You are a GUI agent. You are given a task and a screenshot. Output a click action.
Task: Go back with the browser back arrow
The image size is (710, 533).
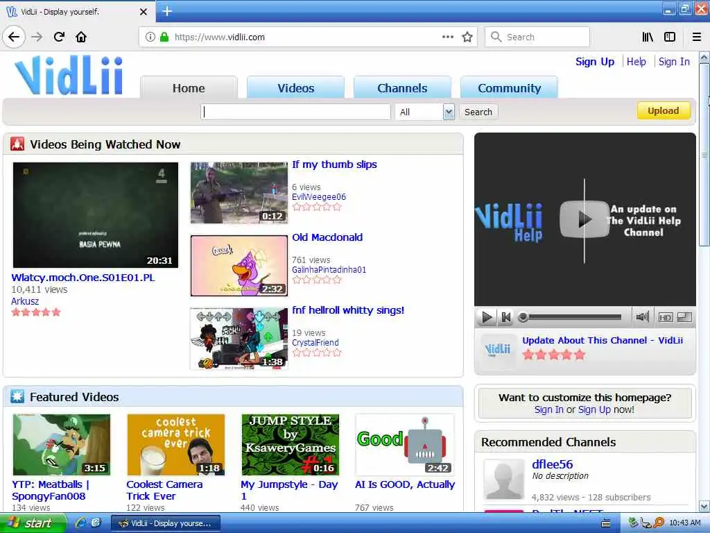coord(14,37)
